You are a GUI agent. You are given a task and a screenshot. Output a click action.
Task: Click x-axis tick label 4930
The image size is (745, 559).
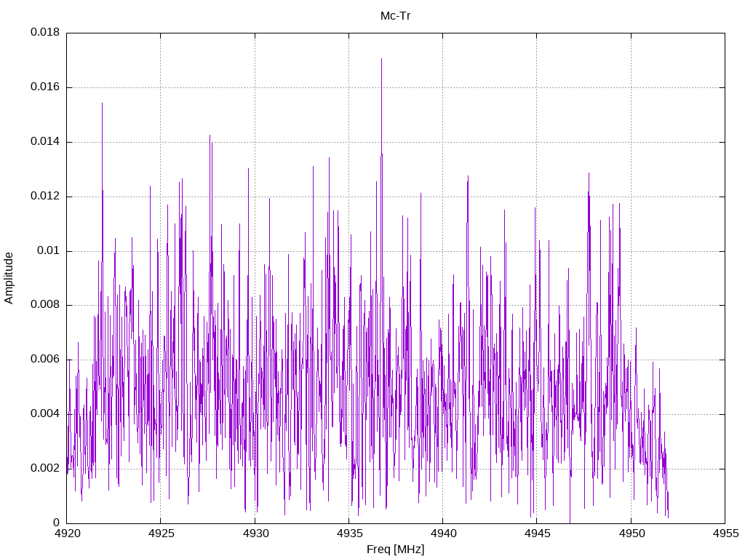[x=255, y=534]
